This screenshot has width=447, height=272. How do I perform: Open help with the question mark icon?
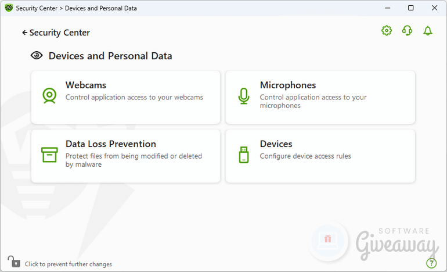pyautogui.click(x=431, y=263)
